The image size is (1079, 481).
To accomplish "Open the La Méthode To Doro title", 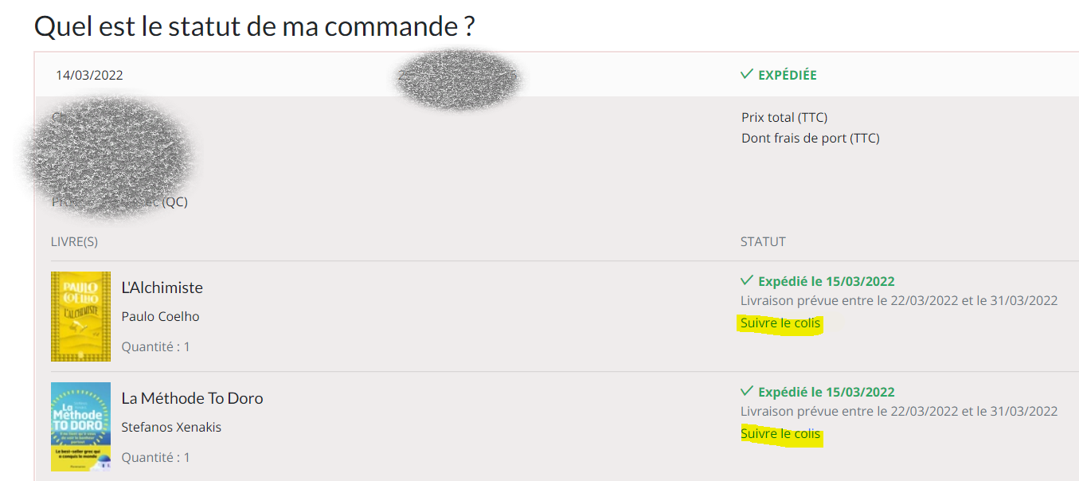I will 192,398.
